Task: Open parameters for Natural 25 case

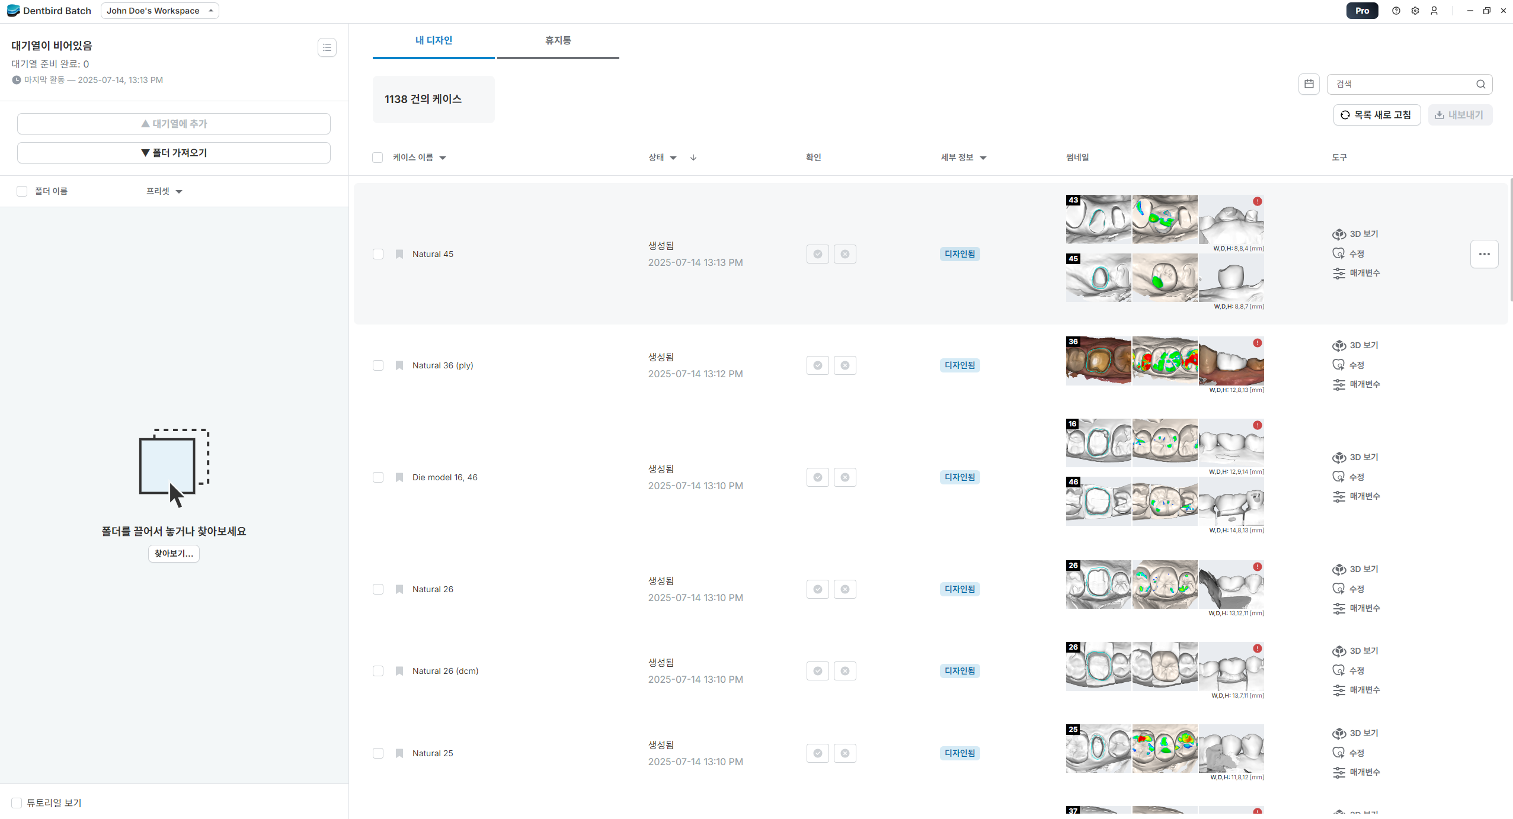Action: (1357, 772)
